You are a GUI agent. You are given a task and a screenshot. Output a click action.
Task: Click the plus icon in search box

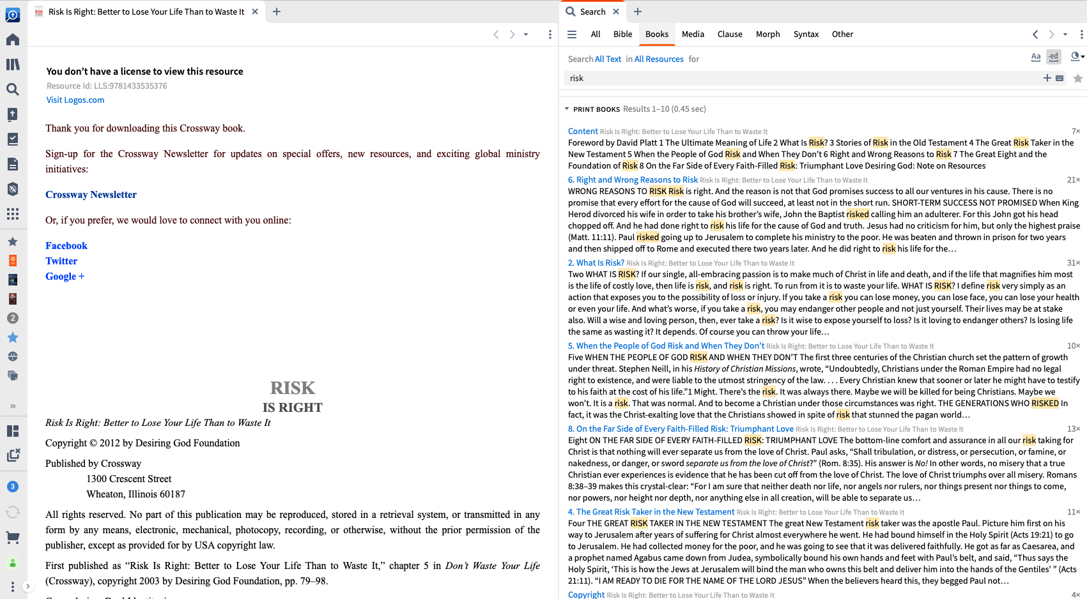(1047, 78)
